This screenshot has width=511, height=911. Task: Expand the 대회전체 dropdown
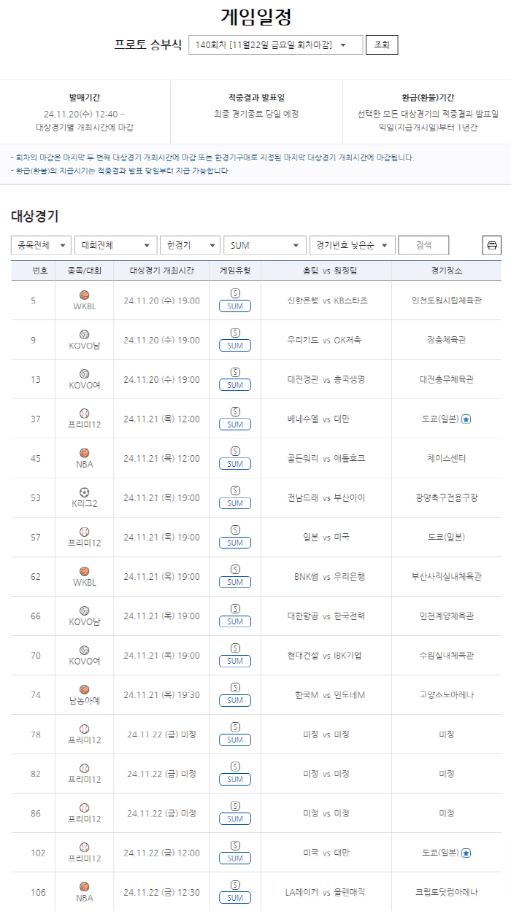(116, 245)
